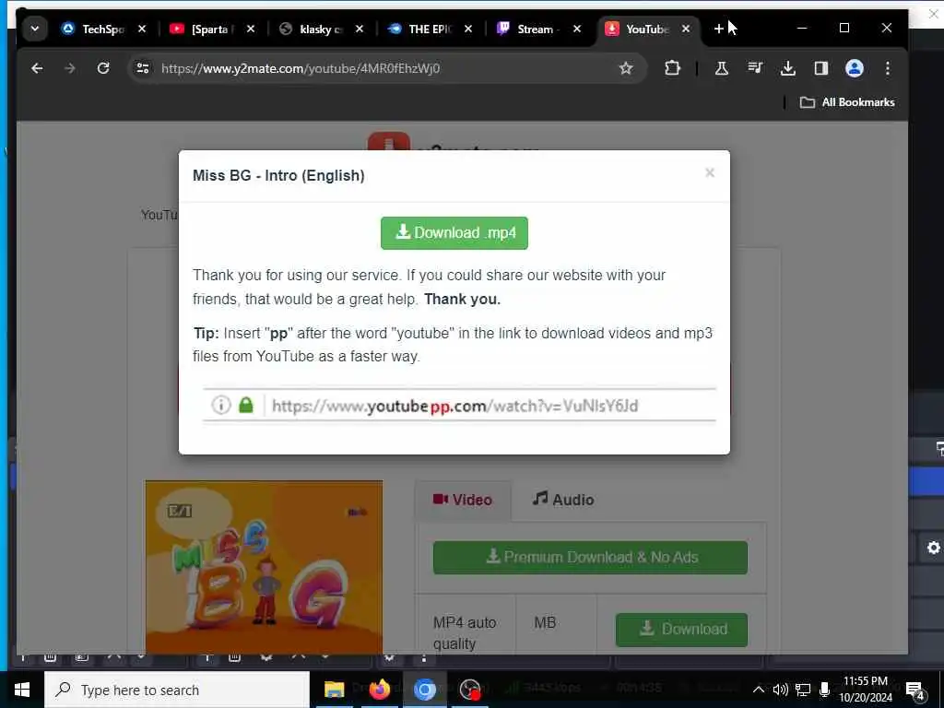
Task: Open Firefox from the taskbar
Action: point(379,690)
